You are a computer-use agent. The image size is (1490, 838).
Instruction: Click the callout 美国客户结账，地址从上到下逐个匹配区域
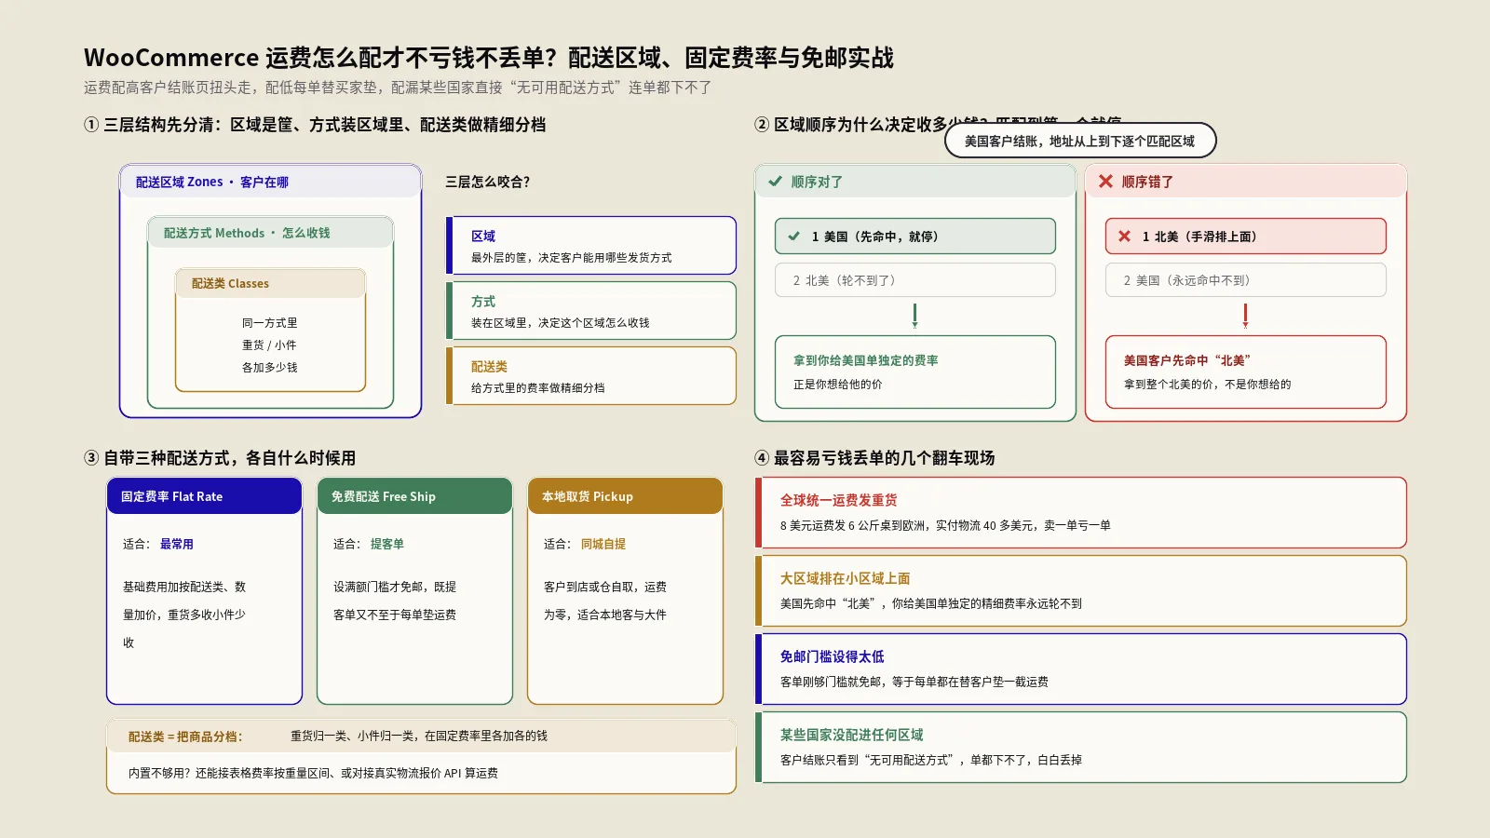click(x=1080, y=141)
